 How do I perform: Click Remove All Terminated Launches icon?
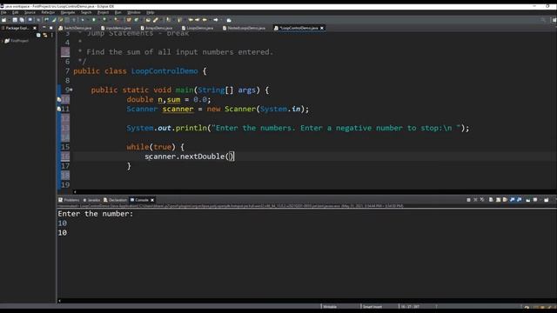pyautogui.click(x=482, y=200)
